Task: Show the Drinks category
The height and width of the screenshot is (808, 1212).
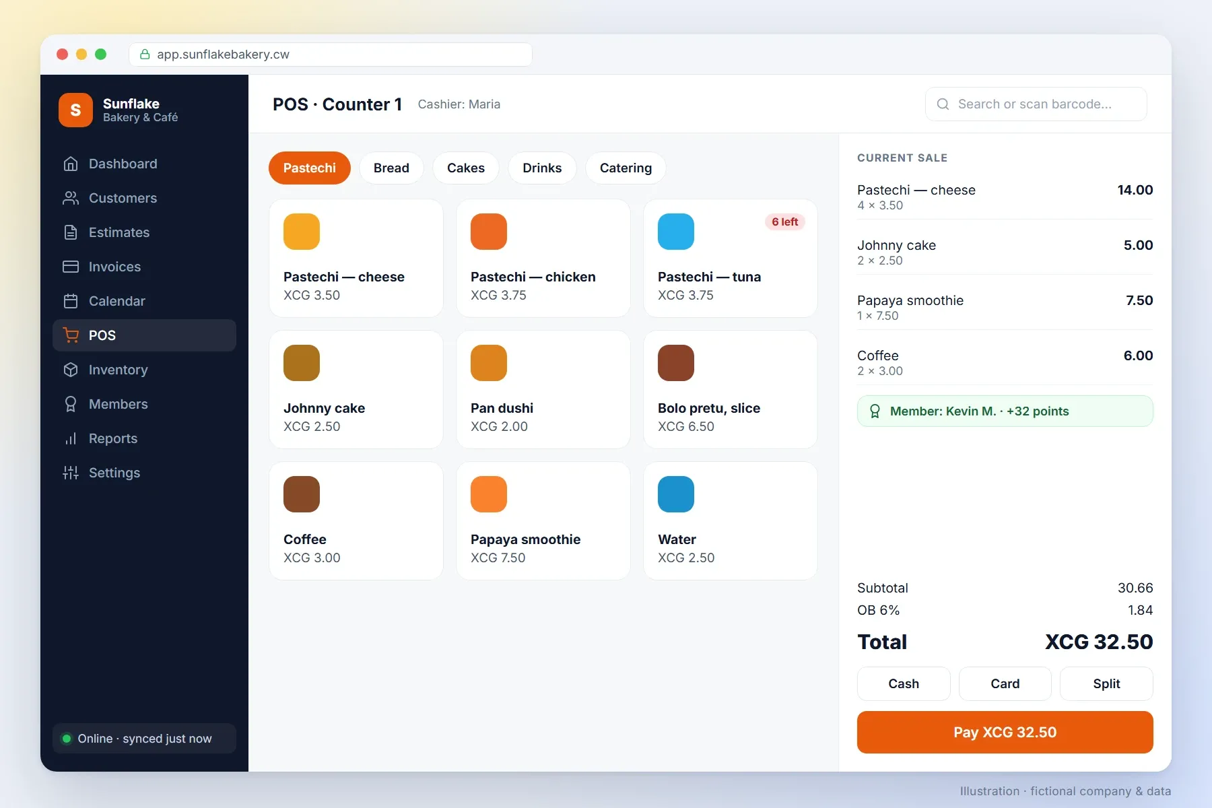Action: click(542, 168)
